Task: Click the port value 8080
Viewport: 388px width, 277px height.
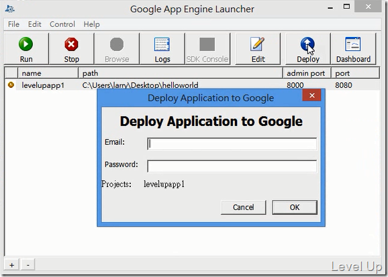Action: point(344,85)
